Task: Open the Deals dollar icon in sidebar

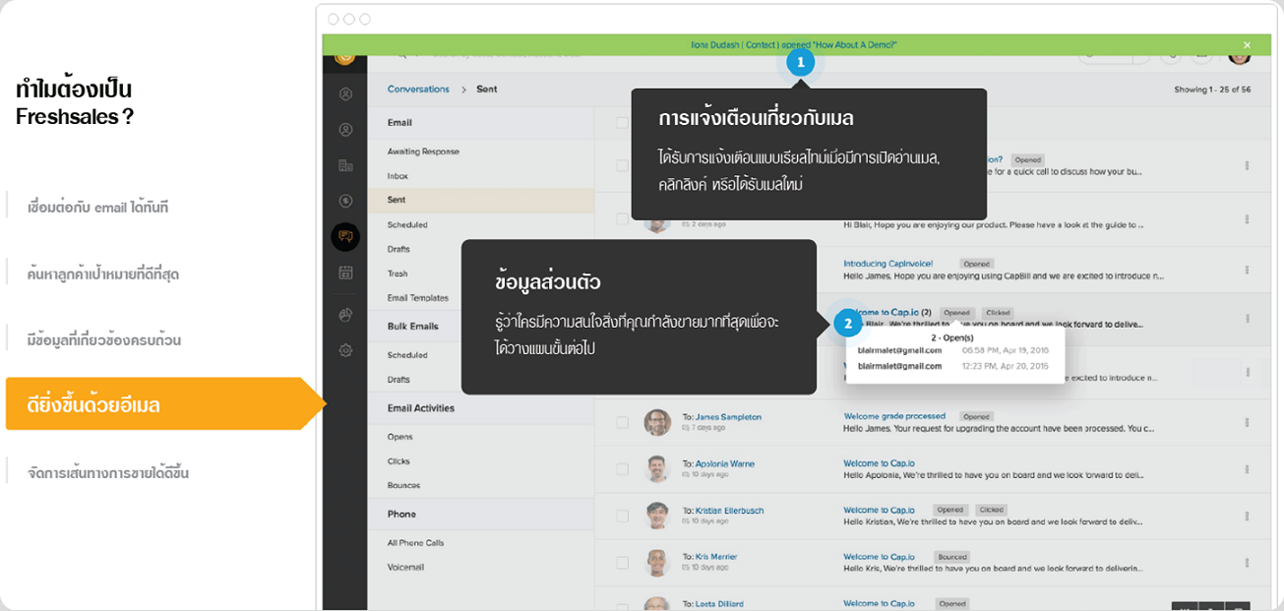Action: coord(345,201)
